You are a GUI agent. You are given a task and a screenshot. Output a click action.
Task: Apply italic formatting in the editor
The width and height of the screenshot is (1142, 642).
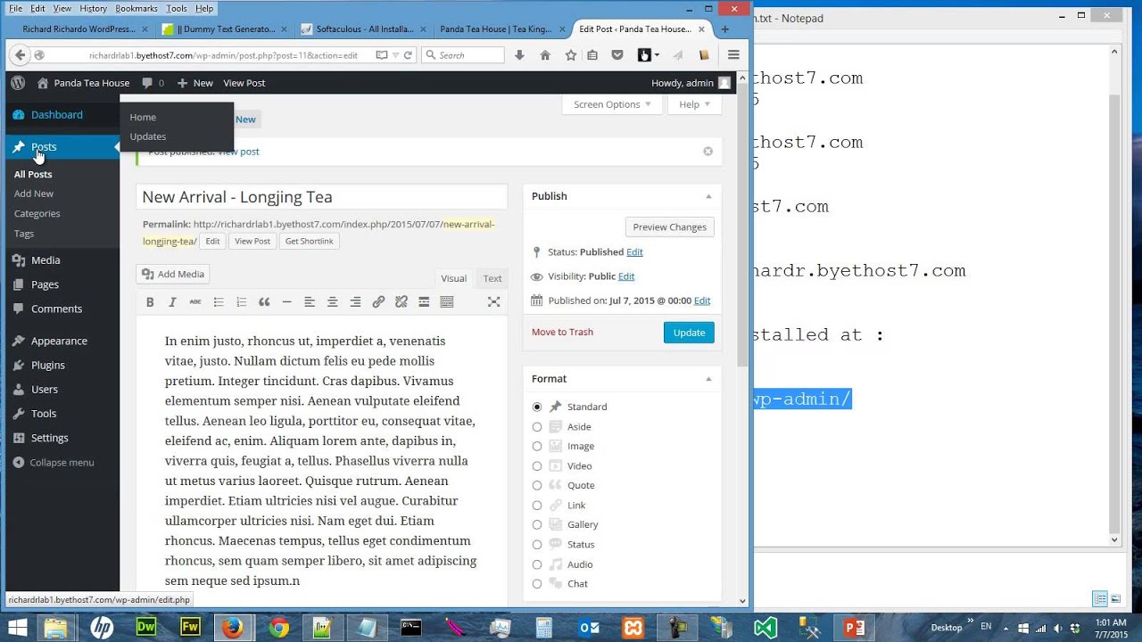coord(172,302)
